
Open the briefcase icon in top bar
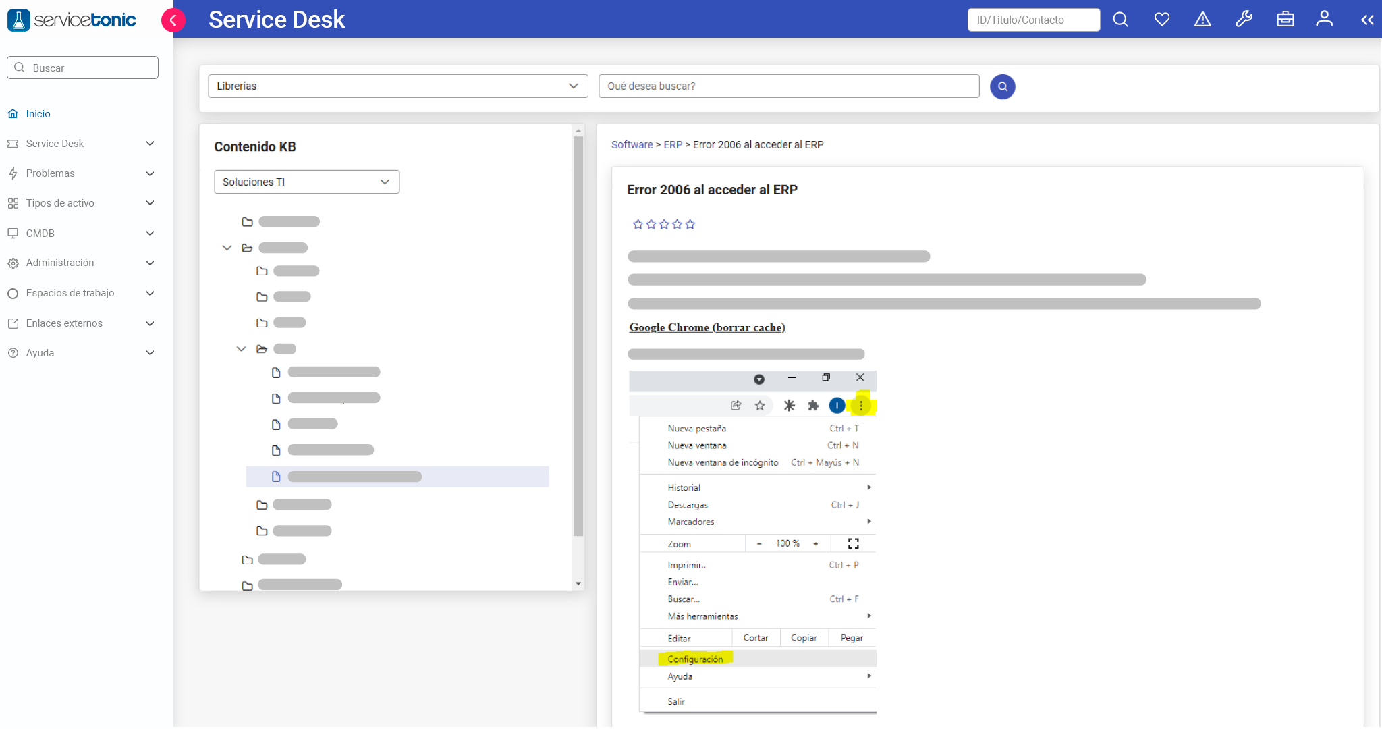point(1285,20)
